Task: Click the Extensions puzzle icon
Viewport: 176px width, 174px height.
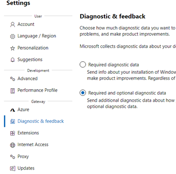Action: [13, 133]
